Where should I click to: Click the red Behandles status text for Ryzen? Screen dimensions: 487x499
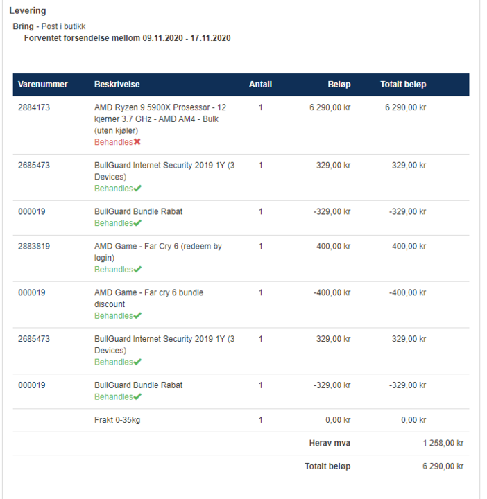click(113, 142)
